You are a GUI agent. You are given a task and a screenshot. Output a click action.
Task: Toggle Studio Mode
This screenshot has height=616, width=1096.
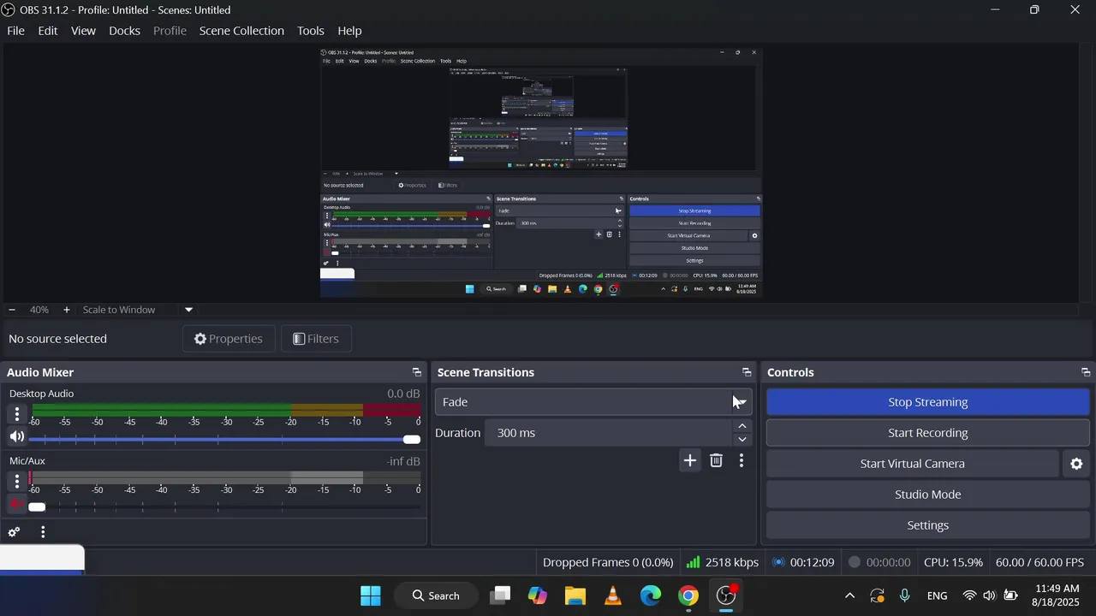[x=927, y=495]
